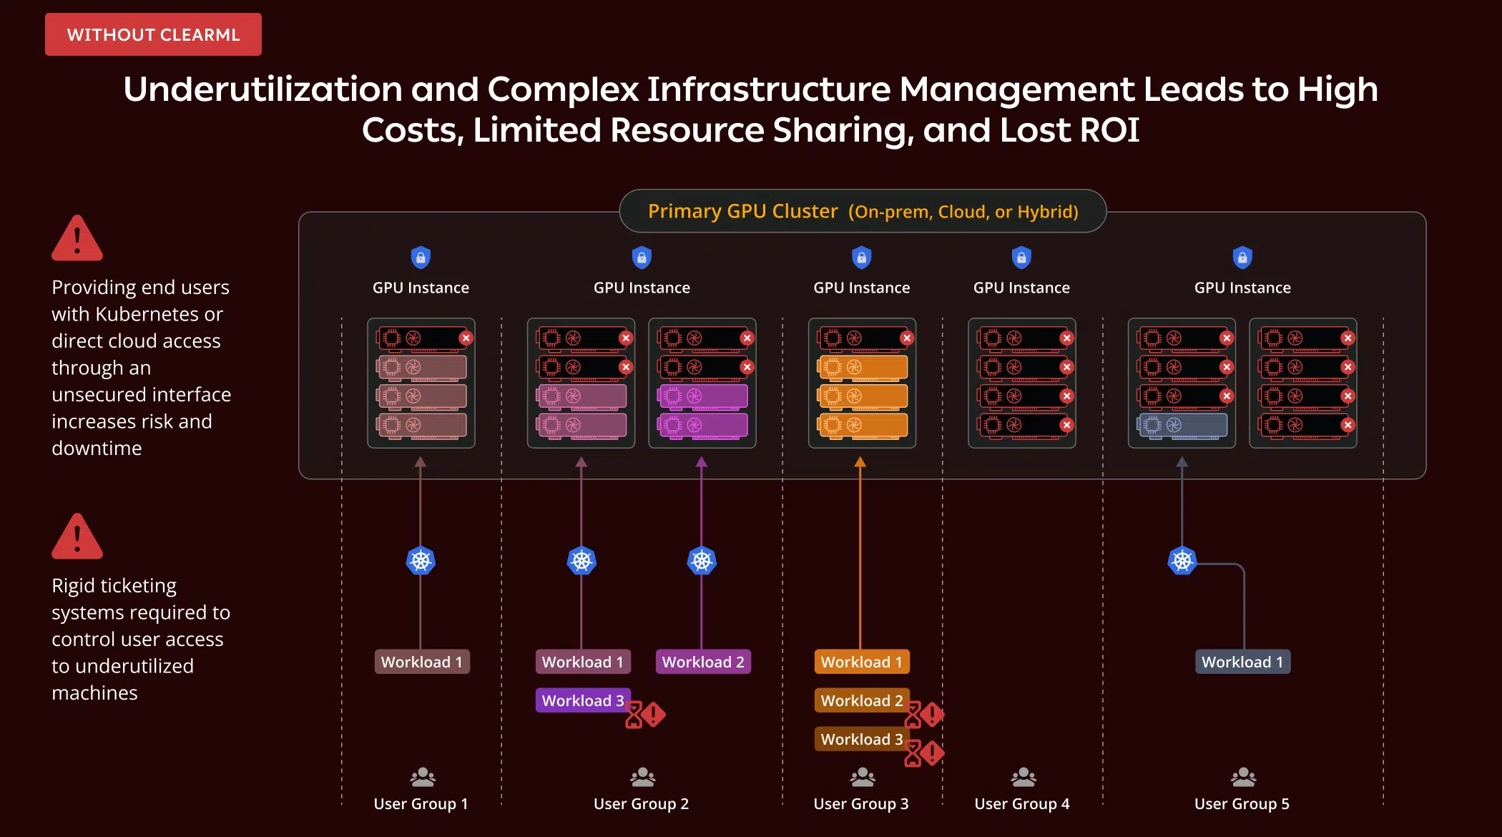Click the Kubernetes wheel icon for User Group 5
The width and height of the screenshot is (1502, 837).
pyautogui.click(x=1182, y=561)
